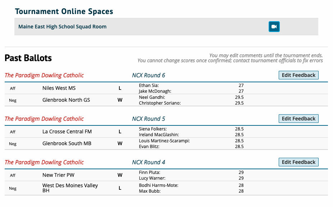Click the video camera icon for Squad Room
Screen dimensions: 333x207
click(x=274, y=27)
